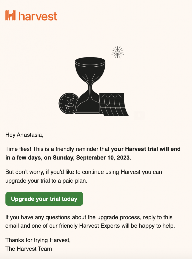The width and height of the screenshot is (192, 259).
Task: Click the "harvest" wordmark text
Action: click(x=38, y=16)
